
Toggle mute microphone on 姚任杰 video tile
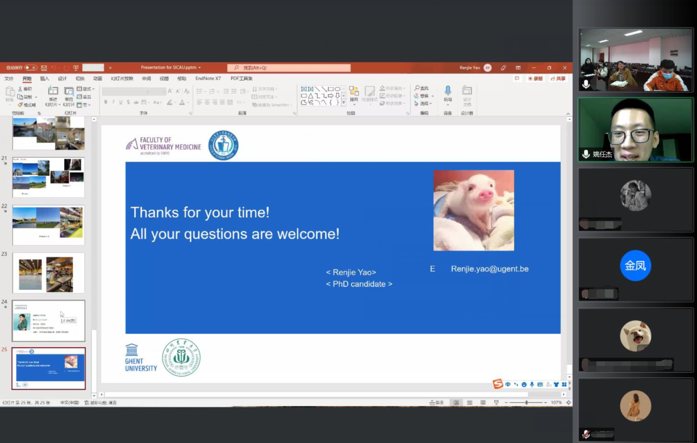[x=586, y=154]
